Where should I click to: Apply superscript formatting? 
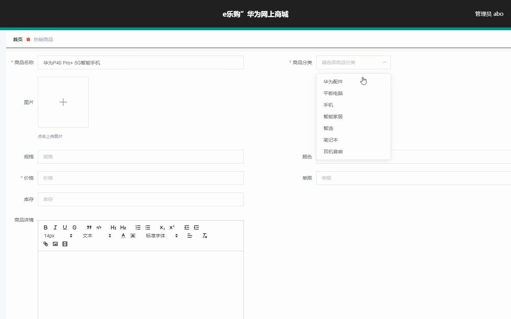(172, 227)
